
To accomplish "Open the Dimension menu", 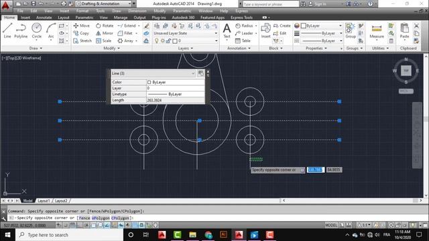I will pos(137,11).
